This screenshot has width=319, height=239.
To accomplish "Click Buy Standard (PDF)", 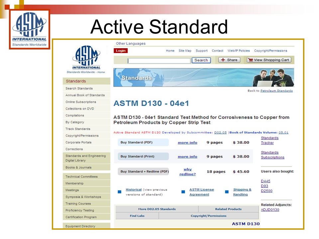I will click(x=143, y=142).
